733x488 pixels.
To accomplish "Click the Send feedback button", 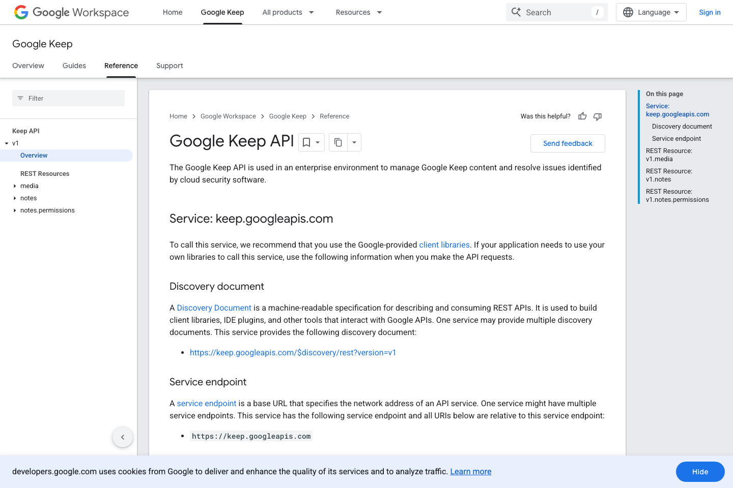I will coord(568,143).
